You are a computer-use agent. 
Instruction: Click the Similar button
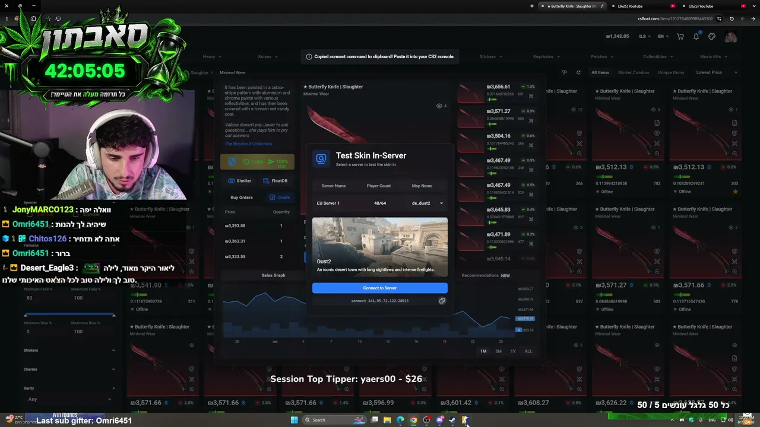click(x=240, y=181)
